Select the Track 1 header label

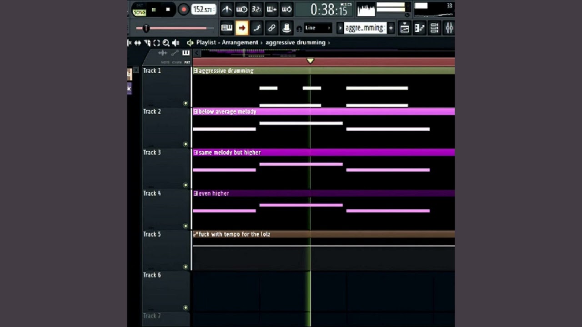[152, 71]
